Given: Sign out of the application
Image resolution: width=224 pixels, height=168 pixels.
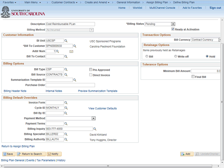Looking at the screenshot, I should [215, 8].
